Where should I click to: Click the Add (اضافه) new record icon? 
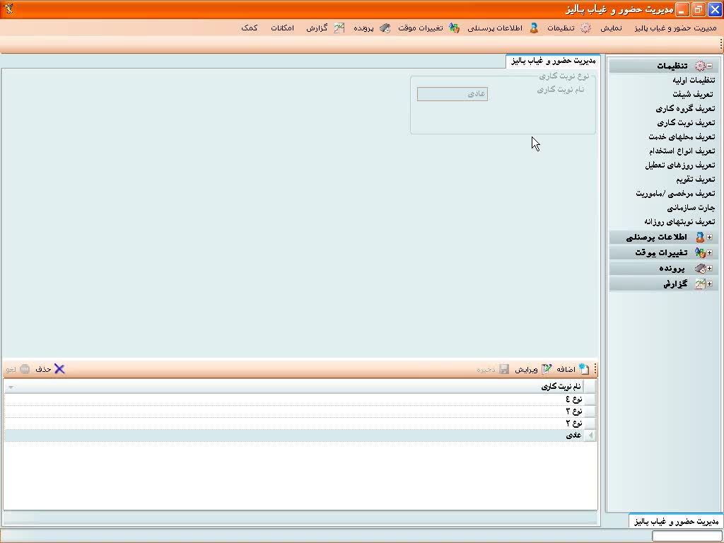coord(583,369)
